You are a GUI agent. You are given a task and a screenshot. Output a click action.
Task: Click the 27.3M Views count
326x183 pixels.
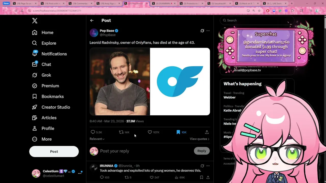pos(135,121)
